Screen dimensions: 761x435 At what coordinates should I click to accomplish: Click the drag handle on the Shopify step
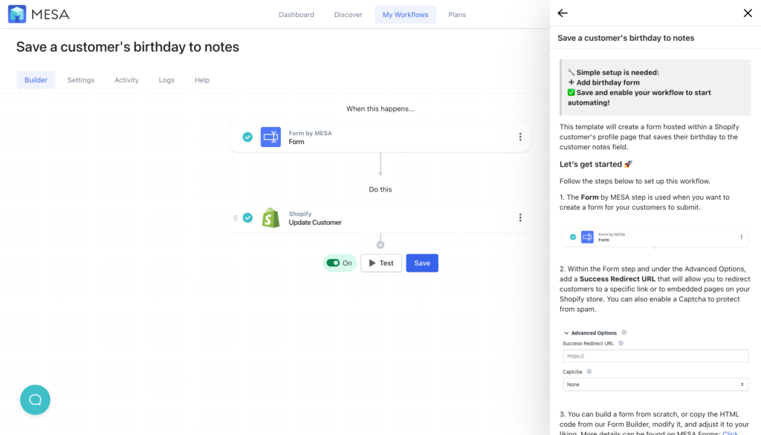(x=236, y=218)
